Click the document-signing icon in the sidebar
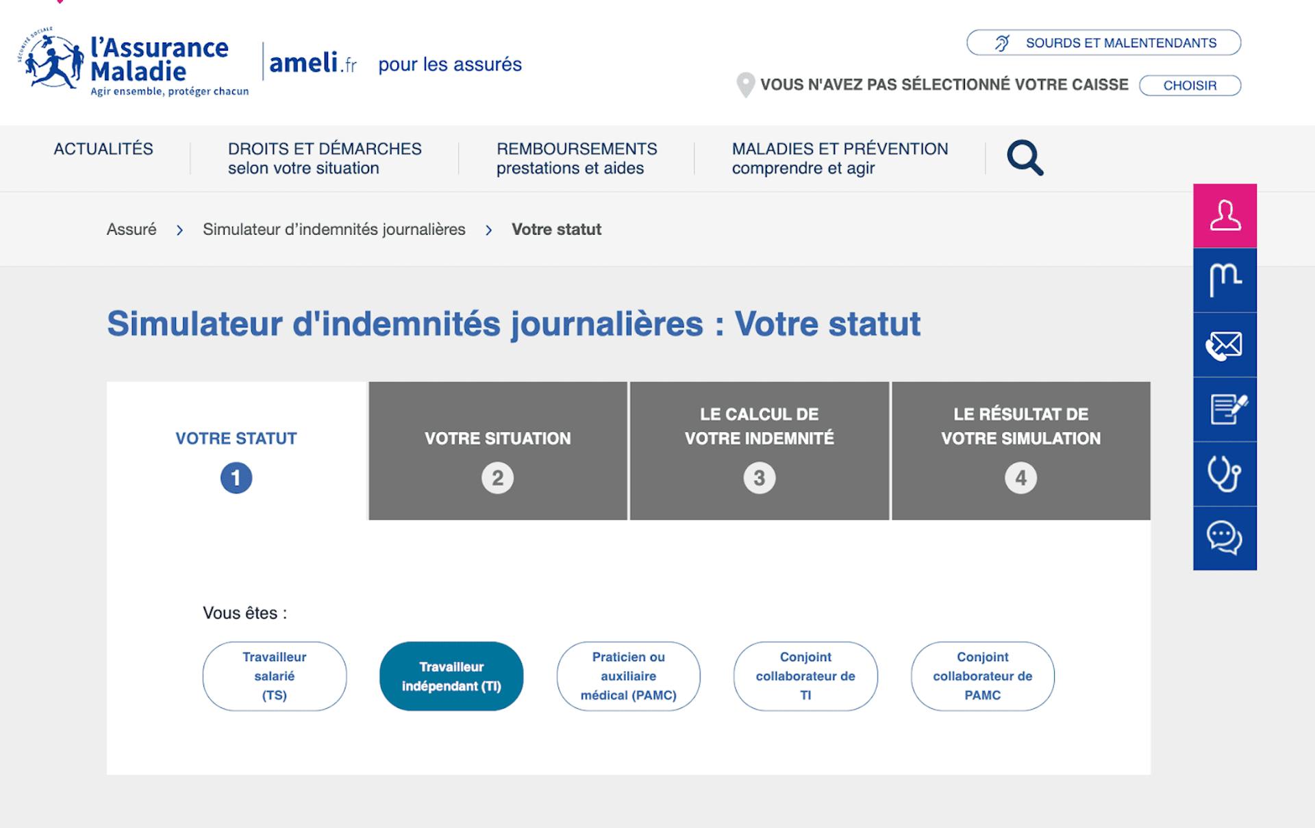This screenshot has width=1315, height=828. coord(1225,409)
